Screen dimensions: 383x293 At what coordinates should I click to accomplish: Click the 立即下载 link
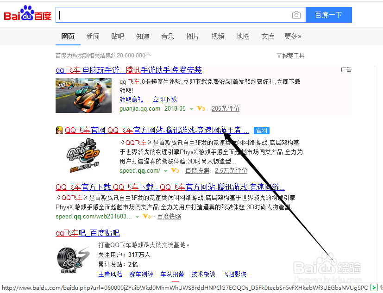[165, 100]
